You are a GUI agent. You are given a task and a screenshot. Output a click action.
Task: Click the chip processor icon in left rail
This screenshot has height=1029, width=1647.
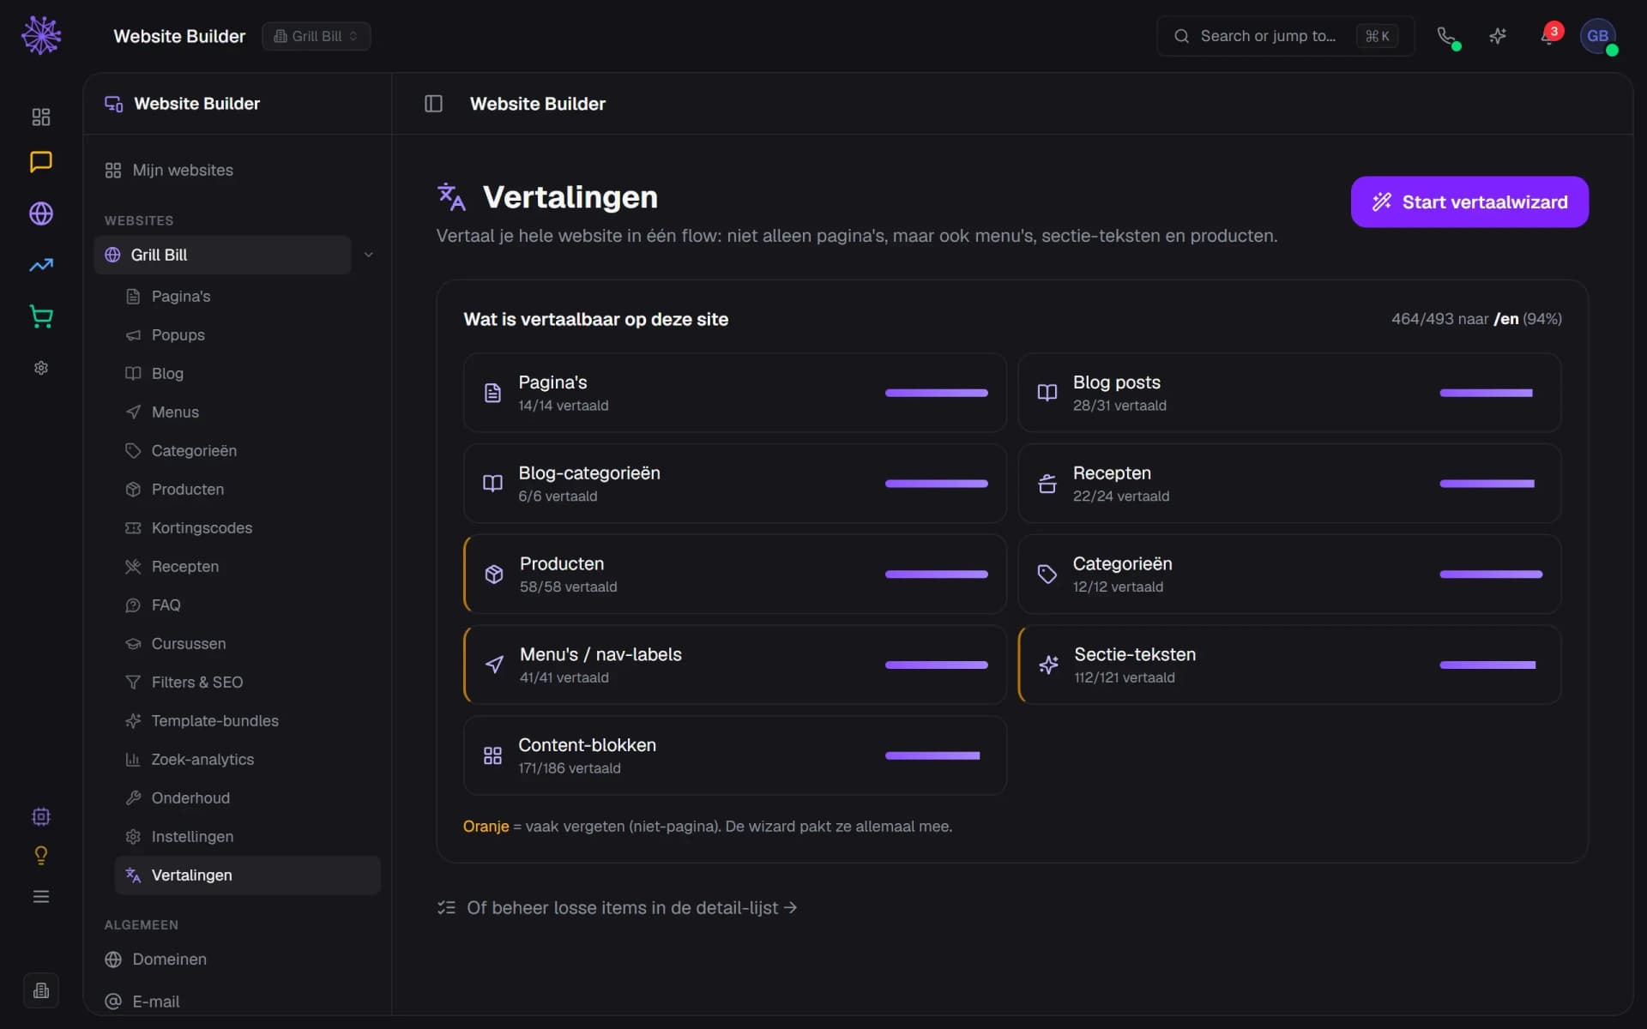(x=41, y=816)
